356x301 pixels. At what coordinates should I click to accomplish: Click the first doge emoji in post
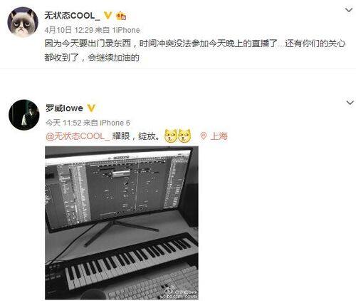click(x=171, y=136)
